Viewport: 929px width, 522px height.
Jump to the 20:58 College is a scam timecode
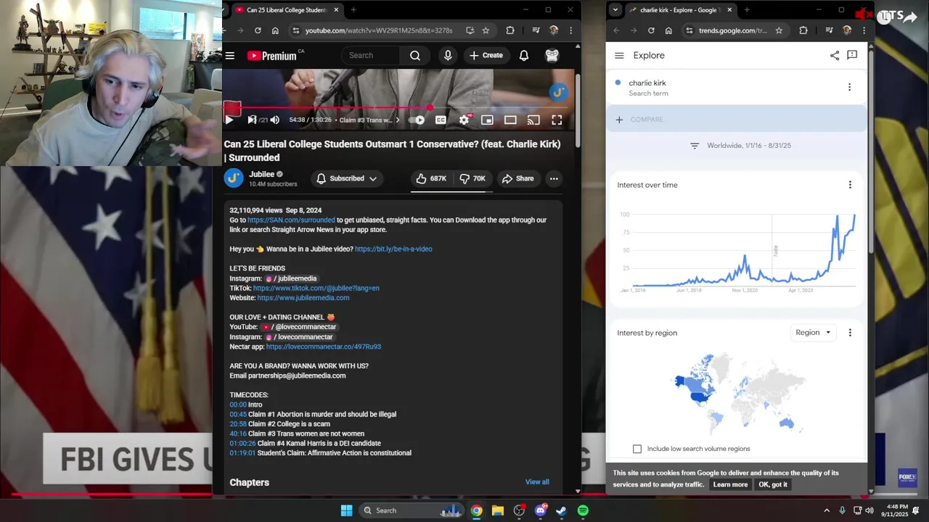tap(238, 423)
